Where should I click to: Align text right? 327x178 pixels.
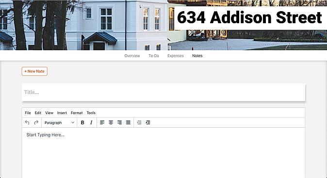click(x=119, y=122)
